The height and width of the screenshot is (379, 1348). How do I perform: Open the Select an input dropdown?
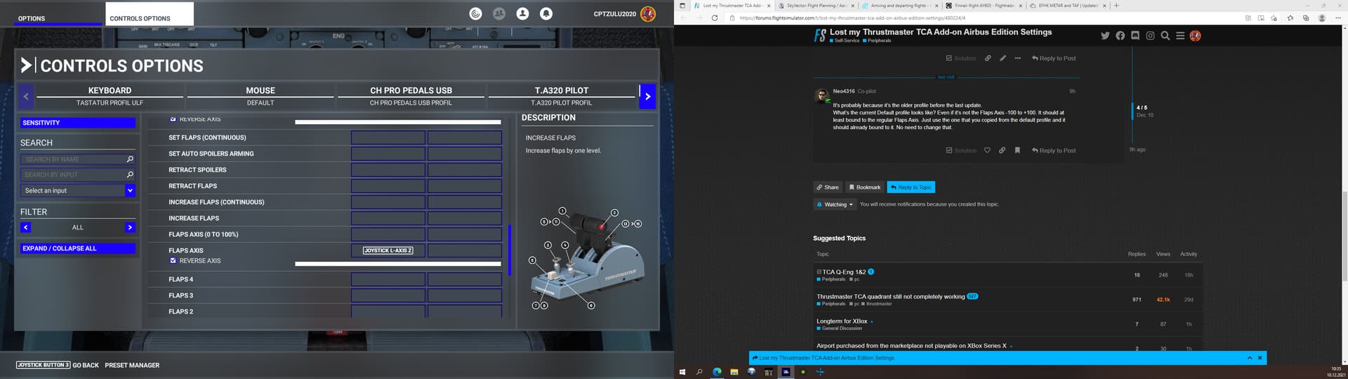point(77,191)
